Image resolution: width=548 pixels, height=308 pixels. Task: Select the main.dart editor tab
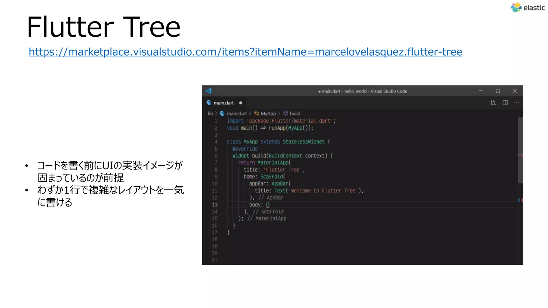click(x=224, y=103)
